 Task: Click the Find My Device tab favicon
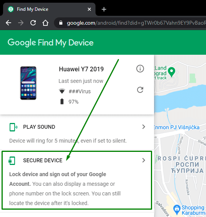tap(11, 9)
